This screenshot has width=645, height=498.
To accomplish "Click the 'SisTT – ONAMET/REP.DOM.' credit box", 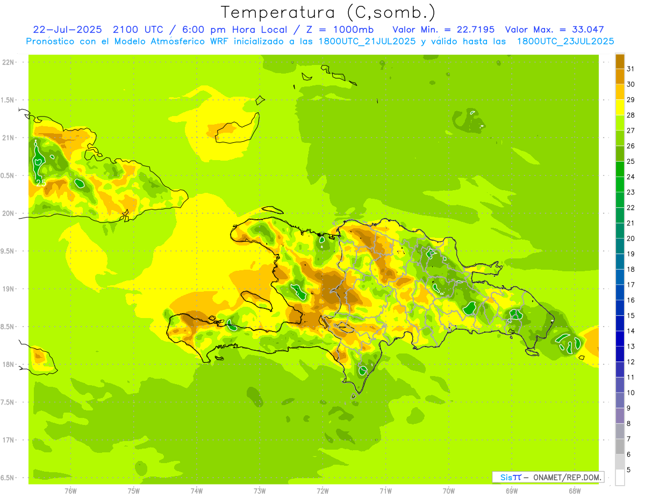I will pyautogui.click(x=548, y=477).
